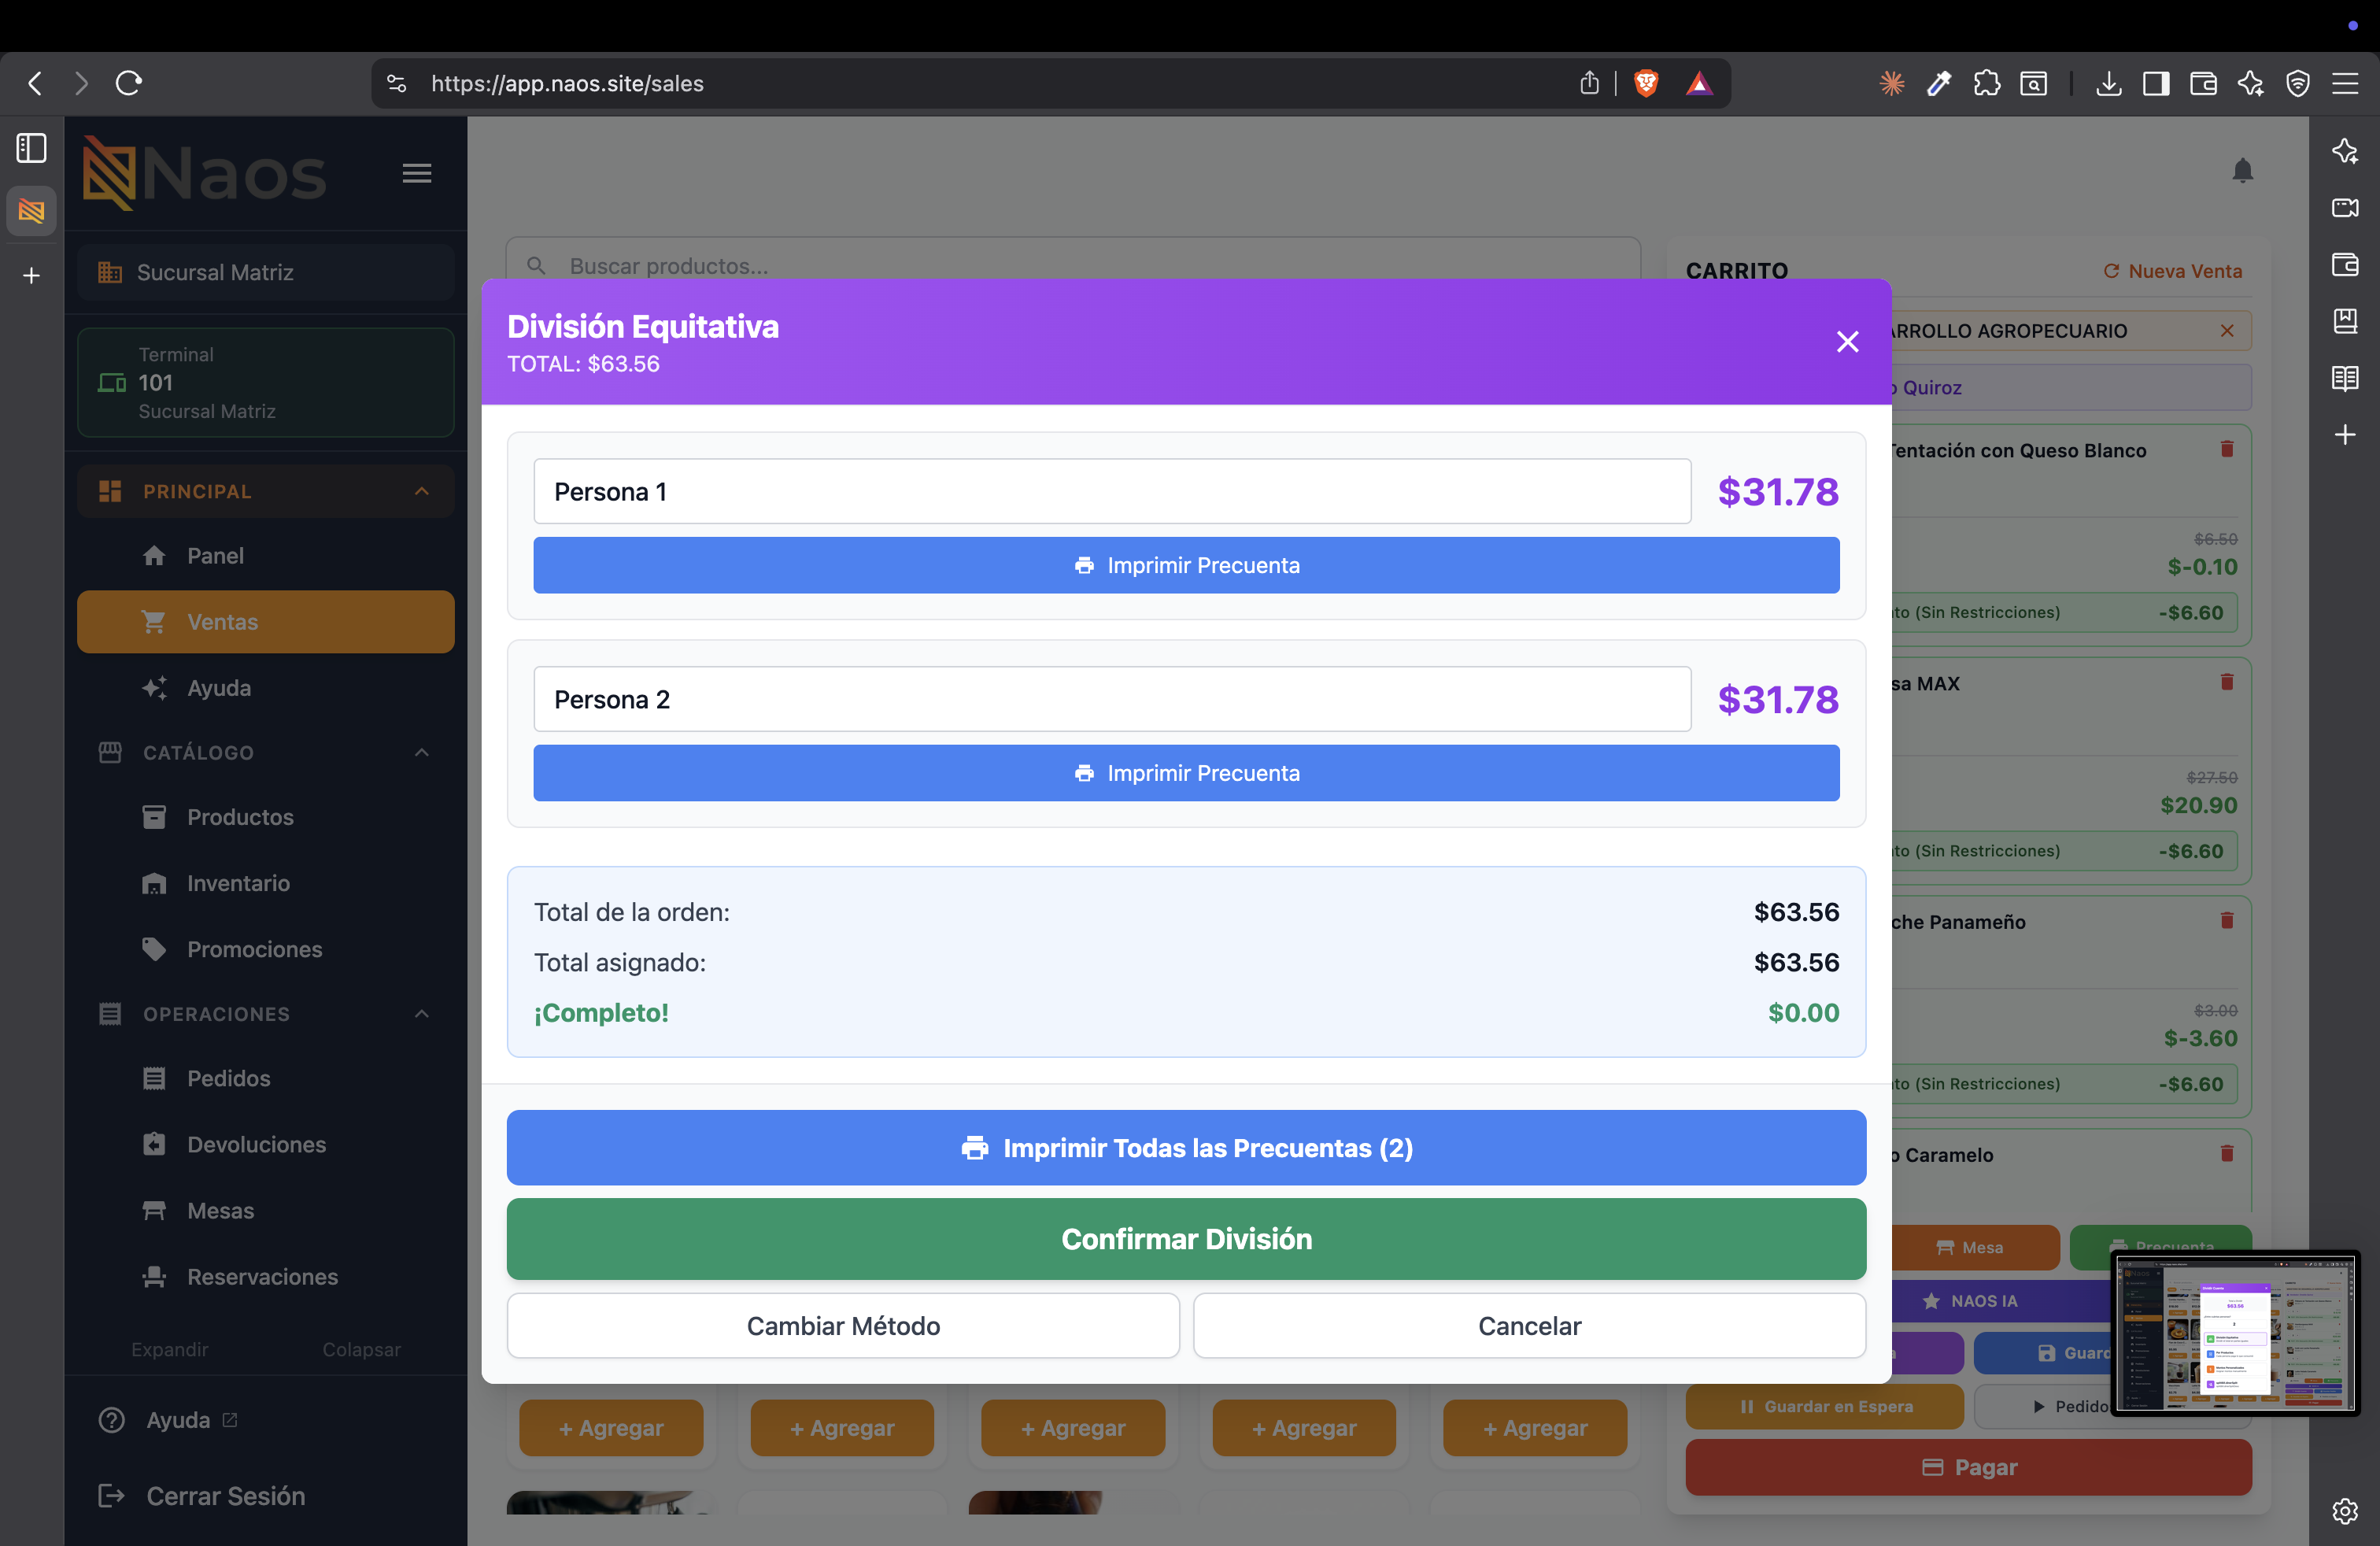Open Promociones page

(265, 949)
